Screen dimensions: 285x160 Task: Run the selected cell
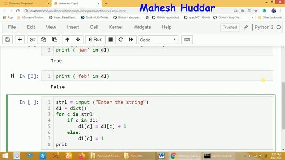(x=95, y=40)
